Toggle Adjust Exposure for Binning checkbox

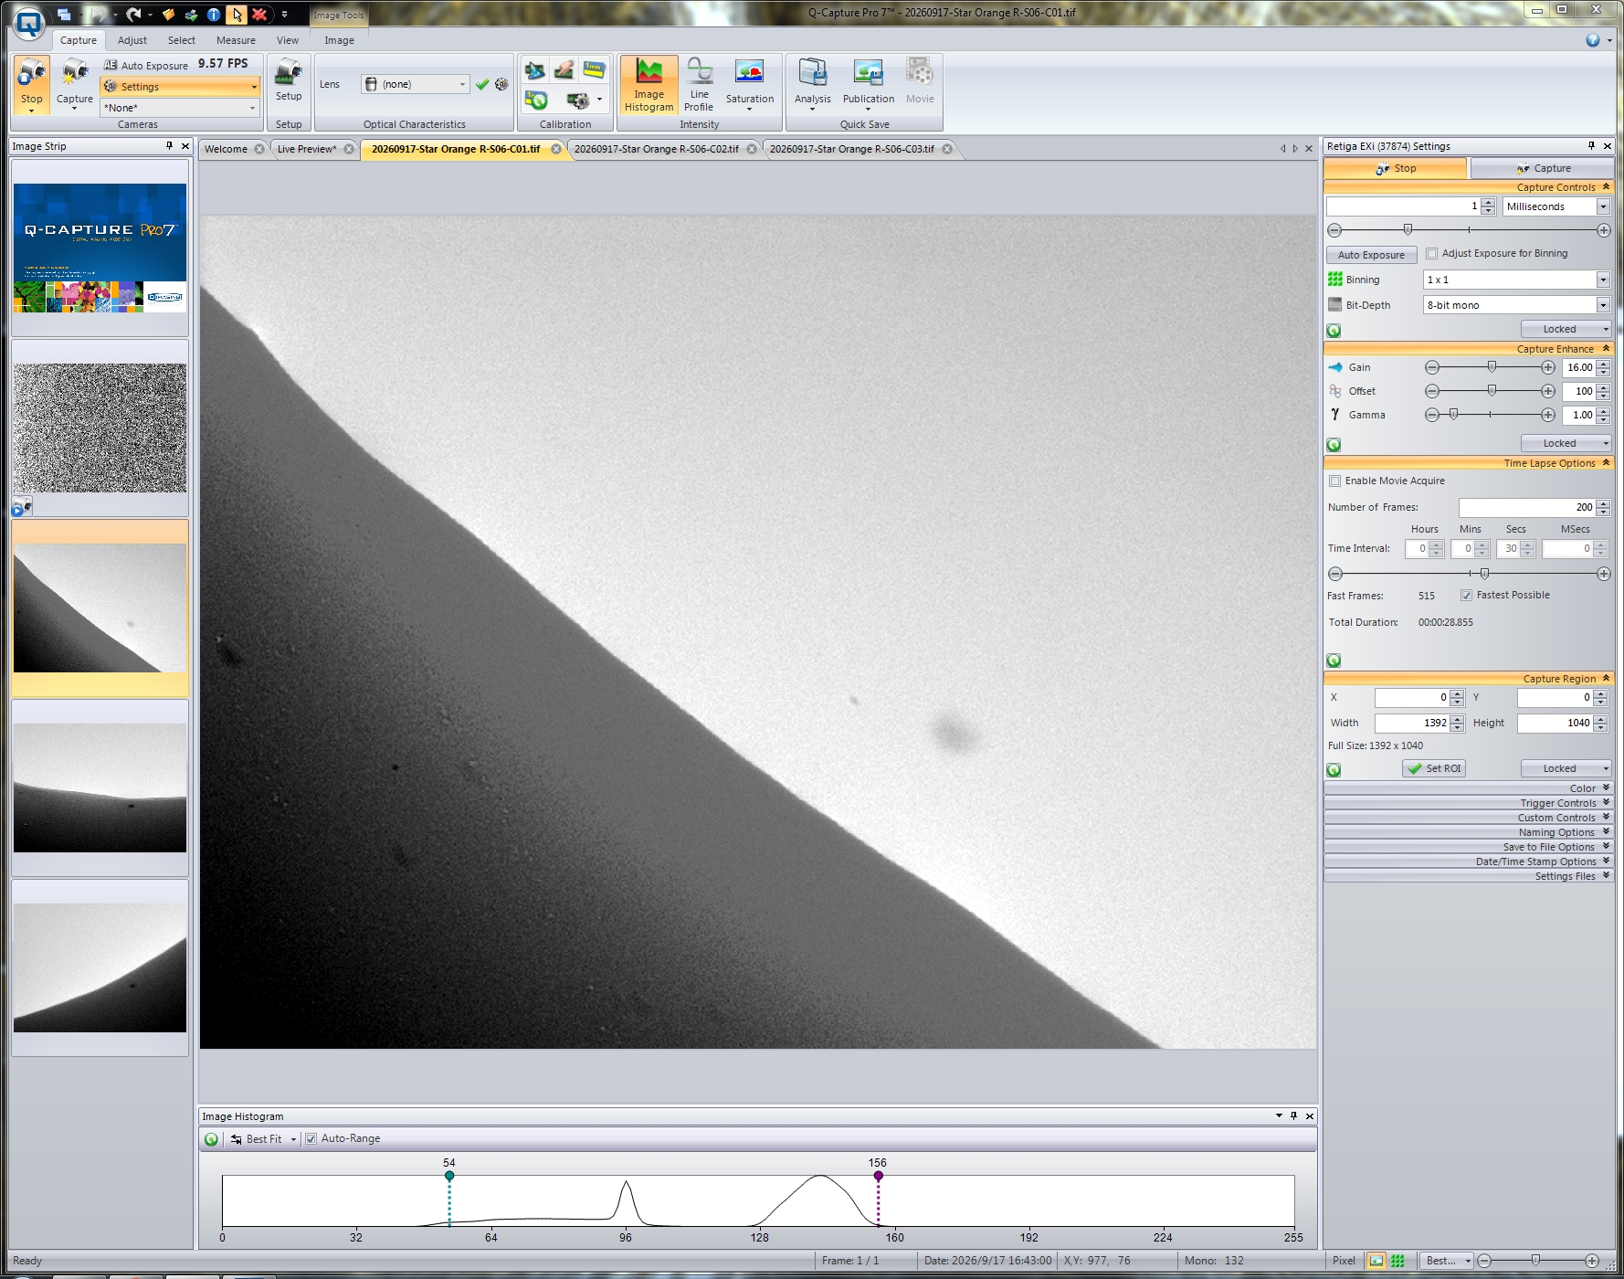(x=1432, y=254)
